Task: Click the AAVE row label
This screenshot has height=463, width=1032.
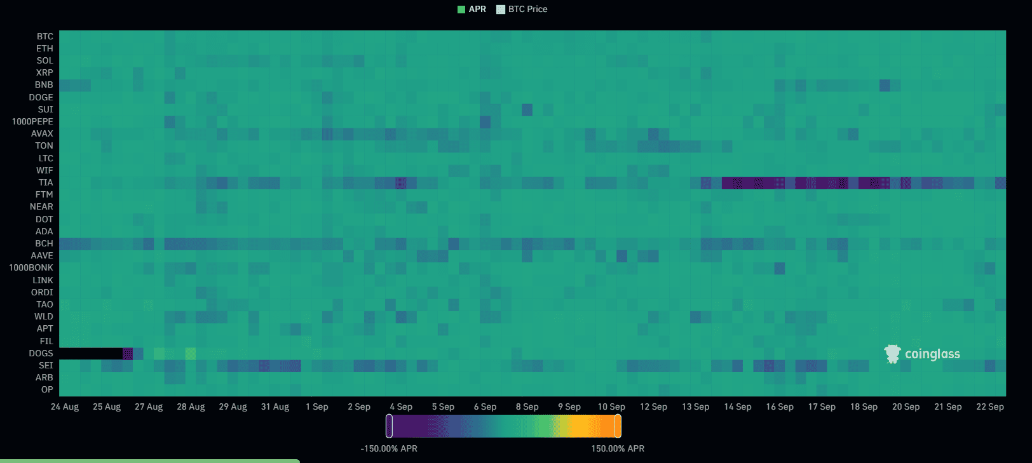Action: (42, 255)
